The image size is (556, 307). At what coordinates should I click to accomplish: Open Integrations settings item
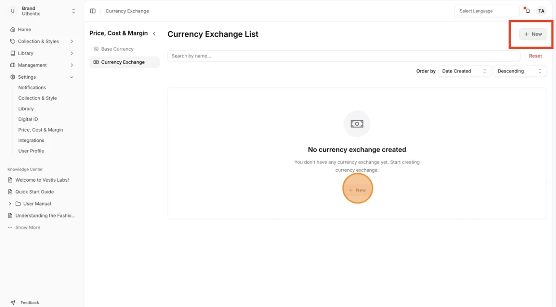tap(31, 141)
